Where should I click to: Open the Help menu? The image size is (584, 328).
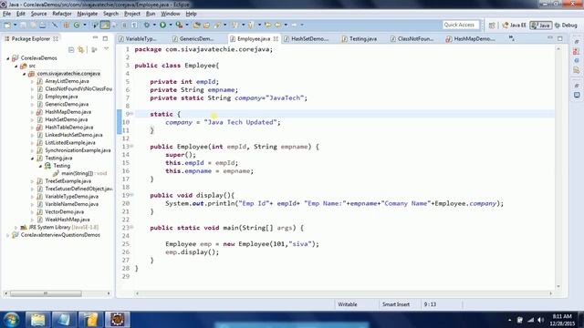[191, 14]
